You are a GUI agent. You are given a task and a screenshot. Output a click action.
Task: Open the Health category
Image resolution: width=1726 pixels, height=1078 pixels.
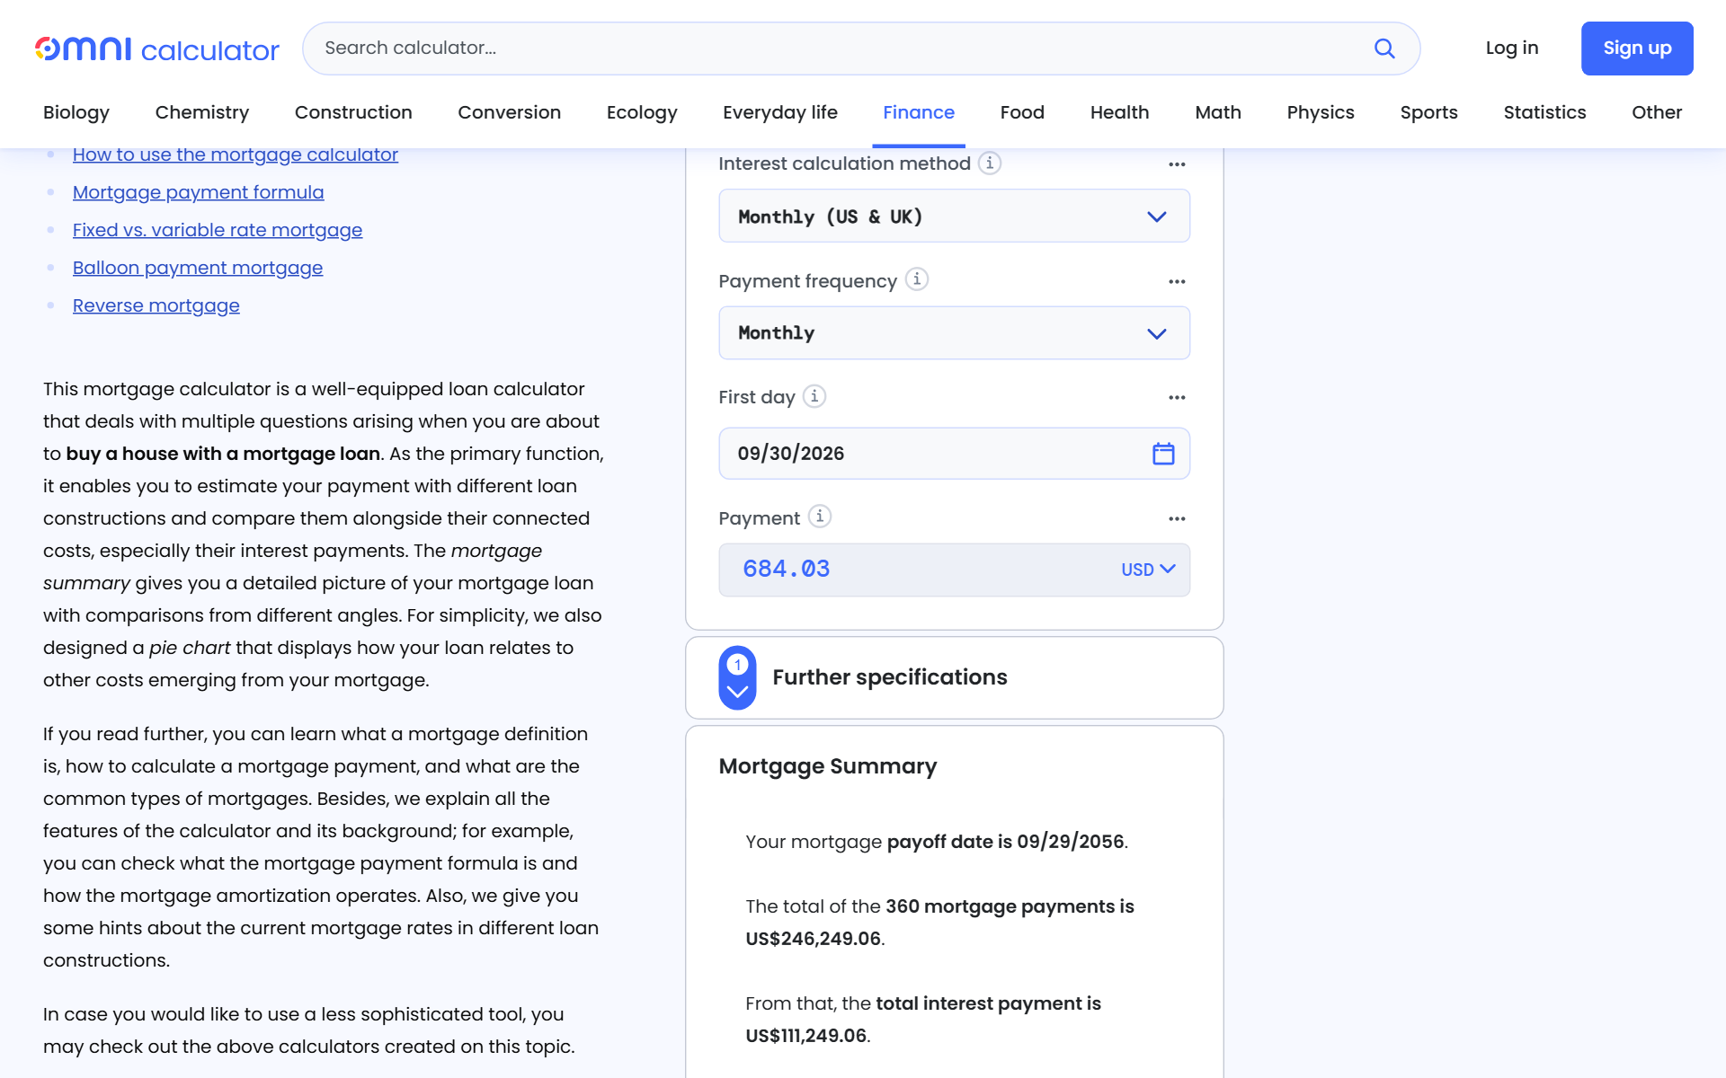1119,112
